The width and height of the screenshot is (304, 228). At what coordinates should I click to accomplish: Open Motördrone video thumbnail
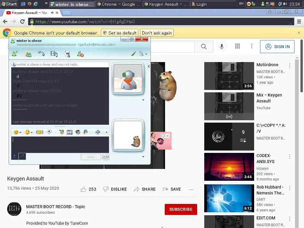pyautogui.click(x=229, y=76)
